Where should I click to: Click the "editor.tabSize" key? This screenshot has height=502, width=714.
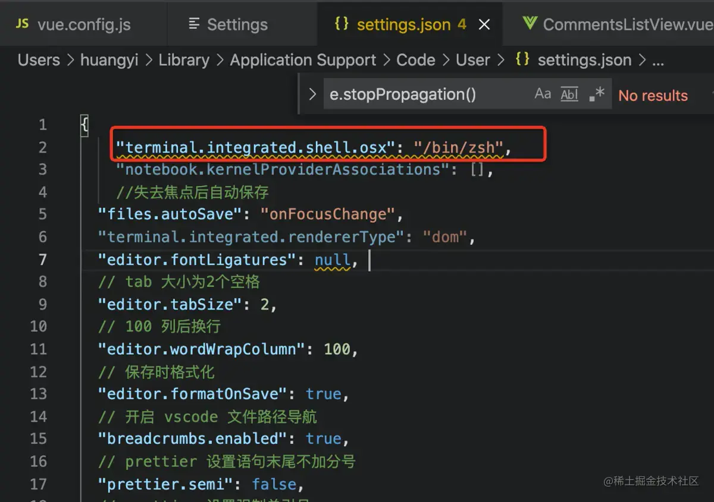170,304
